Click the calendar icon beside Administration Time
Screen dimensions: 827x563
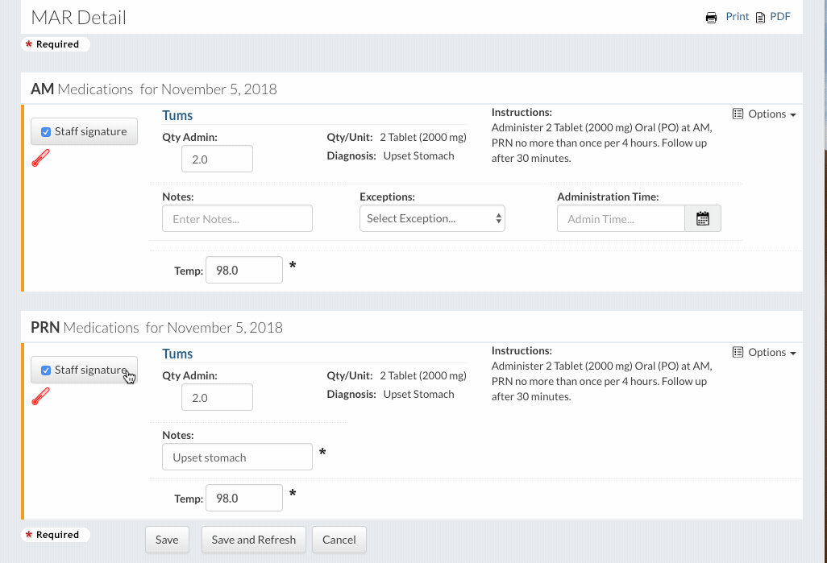(702, 219)
